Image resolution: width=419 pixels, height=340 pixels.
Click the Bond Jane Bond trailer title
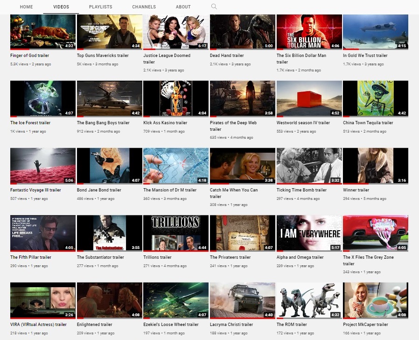99,190
